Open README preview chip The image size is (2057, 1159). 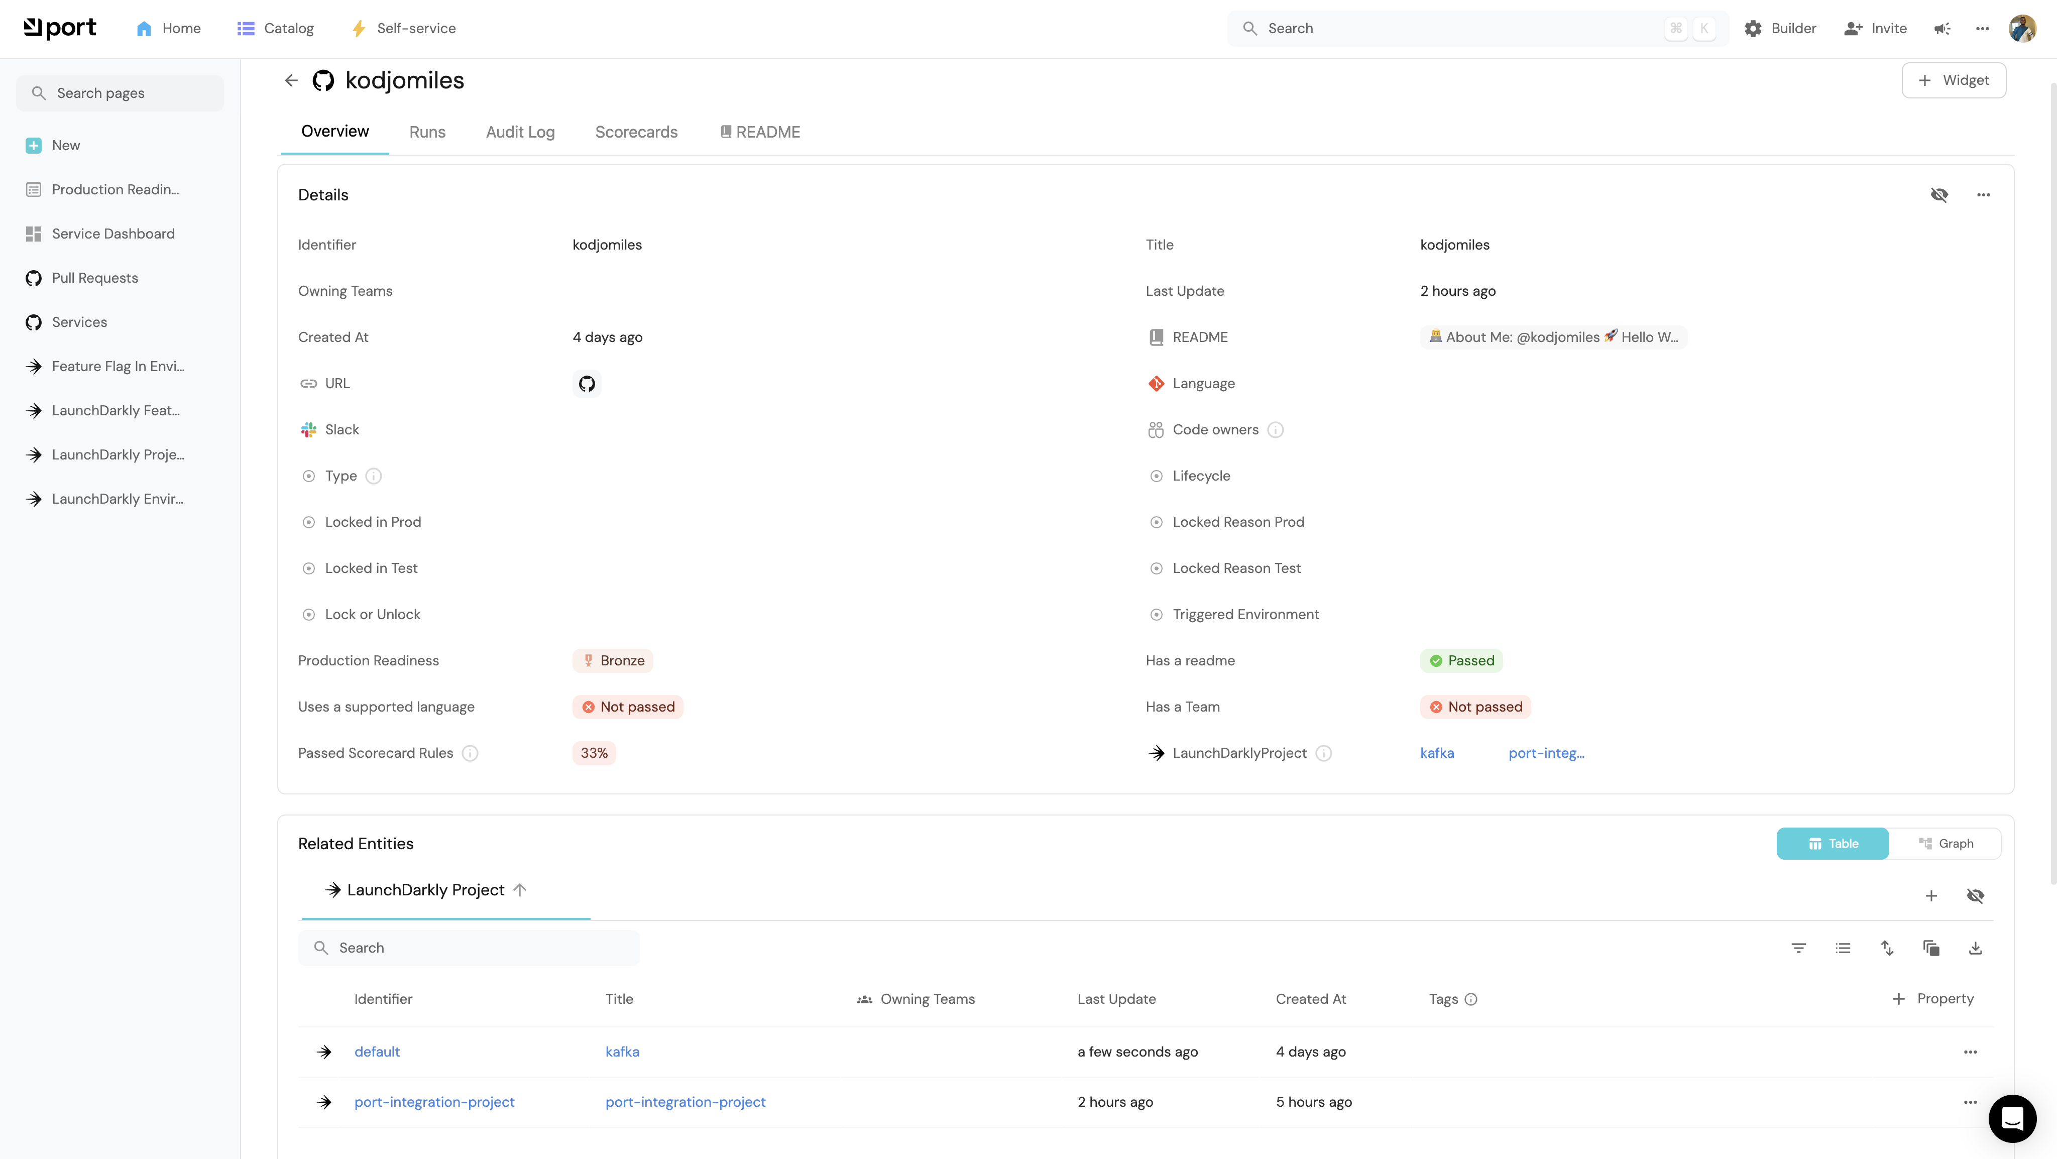(1553, 337)
